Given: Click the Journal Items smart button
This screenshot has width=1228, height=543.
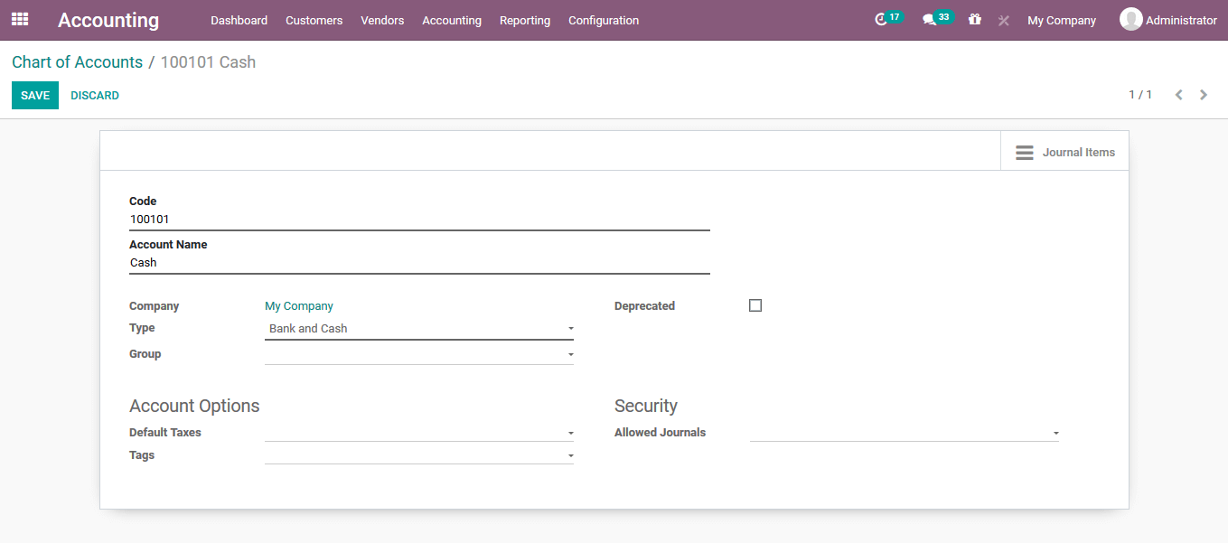Looking at the screenshot, I should tap(1066, 151).
